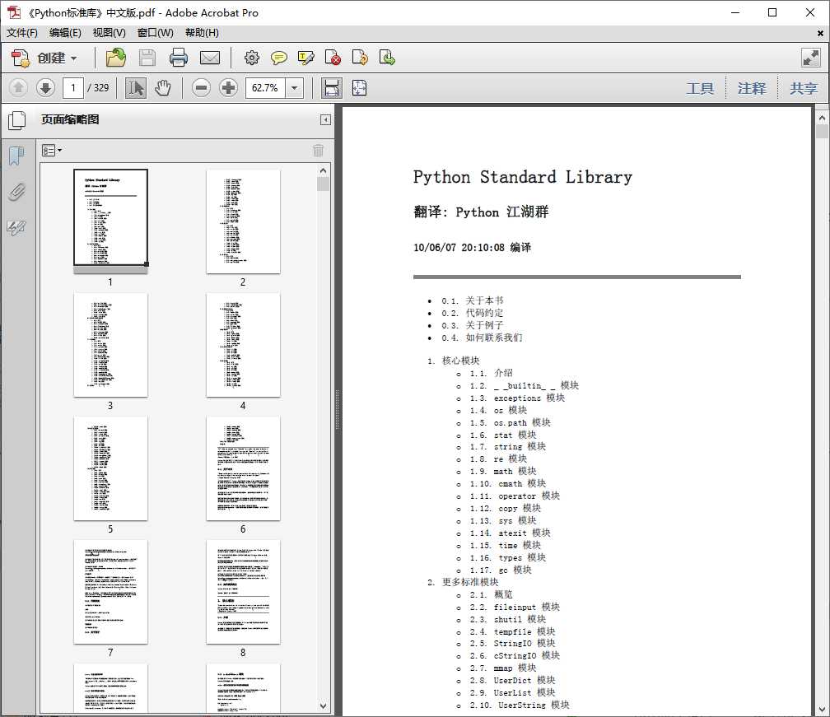Image resolution: width=830 pixels, height=717 pixels.
Task: Click the '1.4. os 模块' contents entry
Action: coord(498,410)
